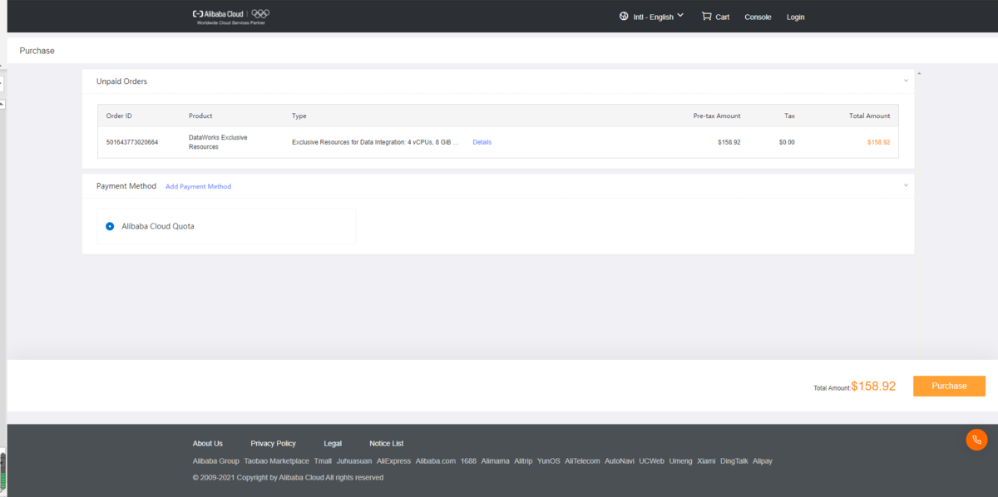
Task: Click the Type column header
Action: pos(299,116)
